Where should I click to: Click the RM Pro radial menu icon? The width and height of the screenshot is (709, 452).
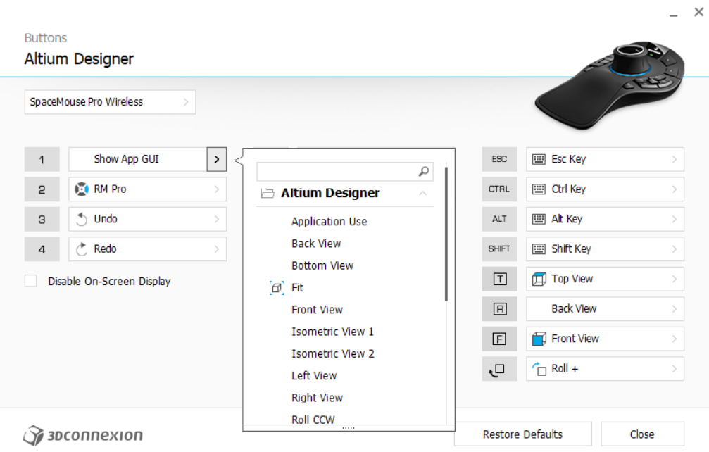tap(82, 189)
